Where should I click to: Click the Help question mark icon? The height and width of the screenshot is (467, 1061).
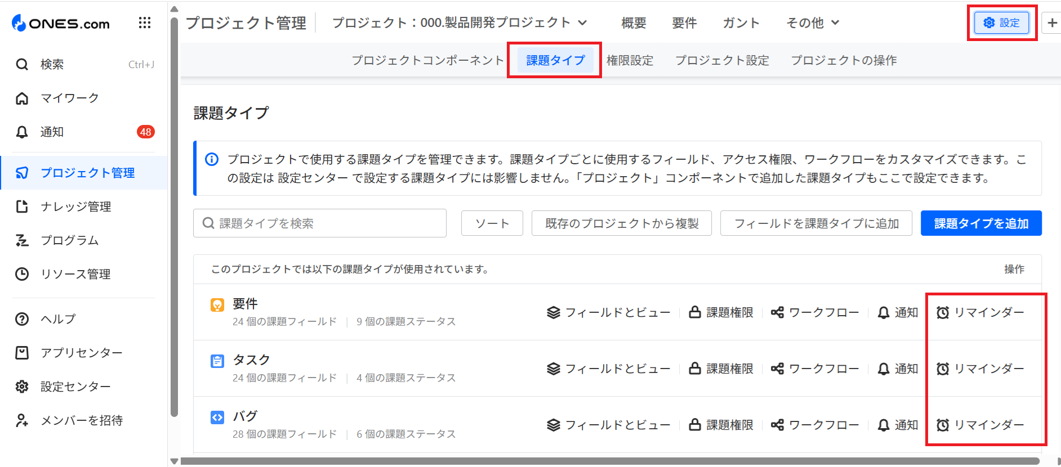click(22, 319)
